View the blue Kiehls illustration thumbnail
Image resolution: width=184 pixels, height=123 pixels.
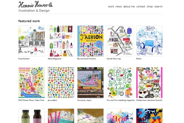pos(149,41)
